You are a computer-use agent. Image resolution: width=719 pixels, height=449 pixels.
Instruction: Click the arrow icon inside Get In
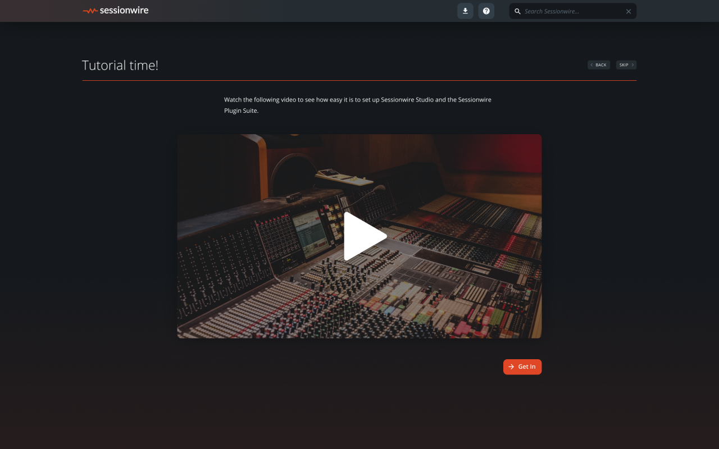tap(511, 366)
